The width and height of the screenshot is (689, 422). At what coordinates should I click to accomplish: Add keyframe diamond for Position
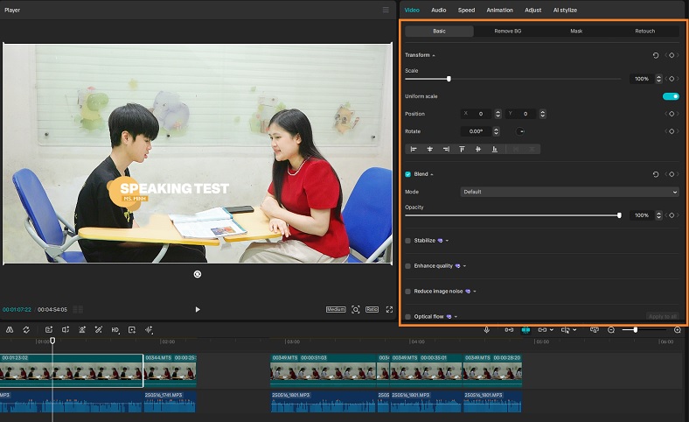tap(672, 114)
